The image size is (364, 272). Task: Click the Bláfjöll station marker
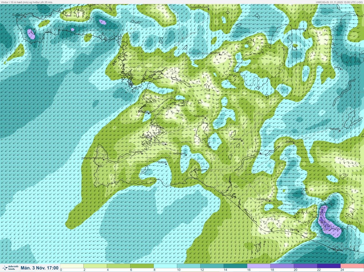166,164
